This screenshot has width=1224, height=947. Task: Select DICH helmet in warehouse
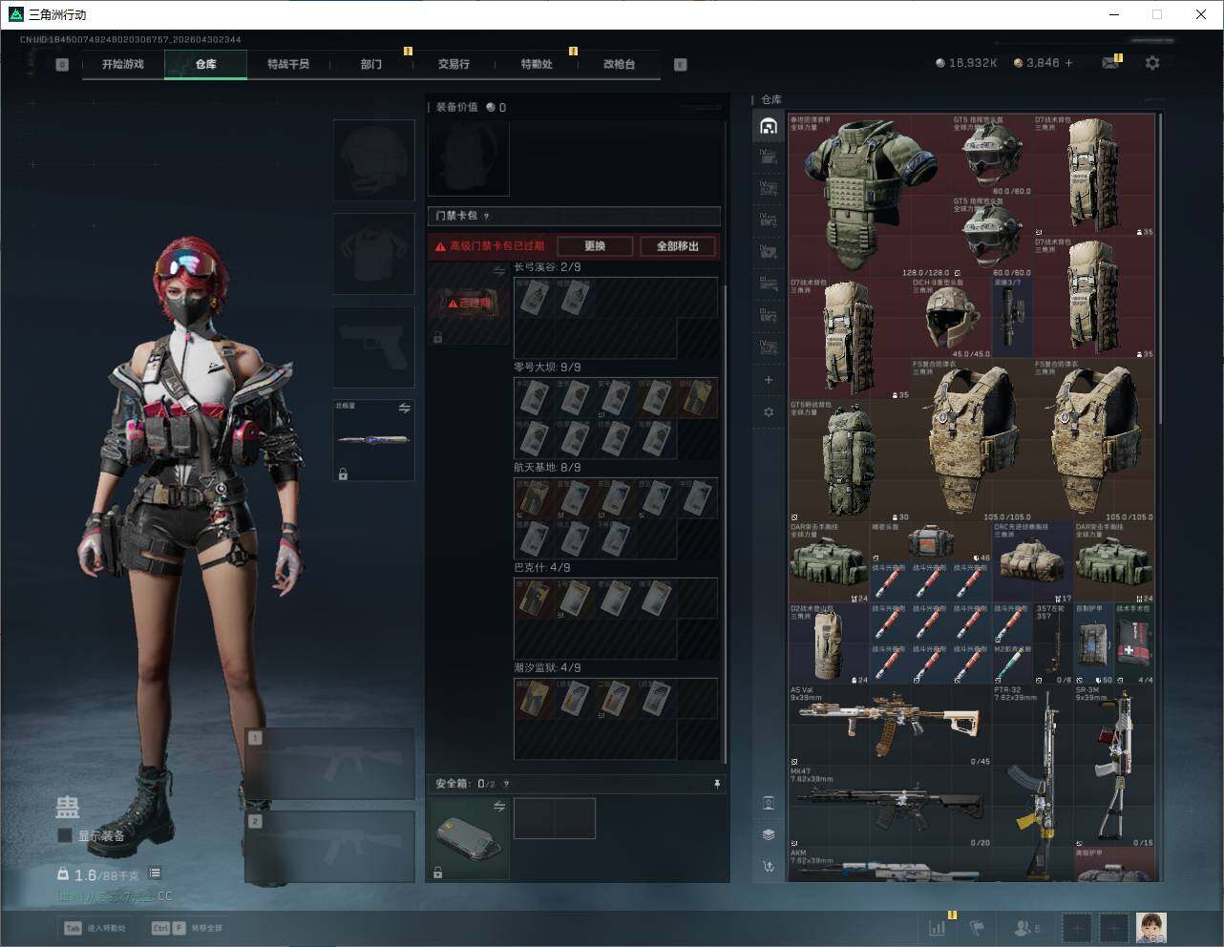951,318
